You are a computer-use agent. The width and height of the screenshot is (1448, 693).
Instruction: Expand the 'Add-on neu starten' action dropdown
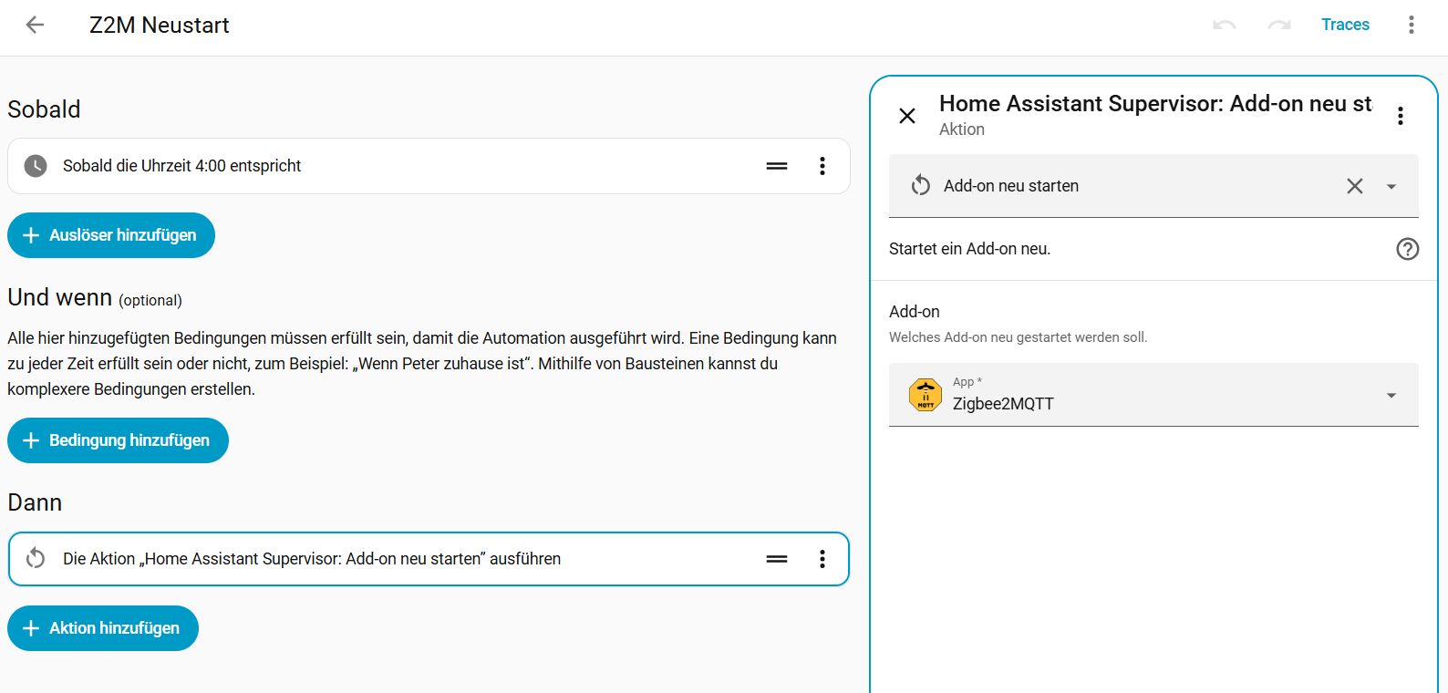coord(1391,186)
